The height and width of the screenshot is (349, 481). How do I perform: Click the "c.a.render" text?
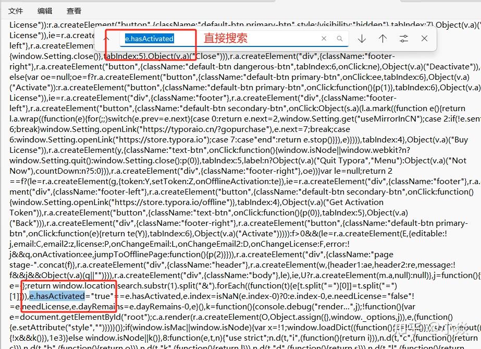pos(172,317)
